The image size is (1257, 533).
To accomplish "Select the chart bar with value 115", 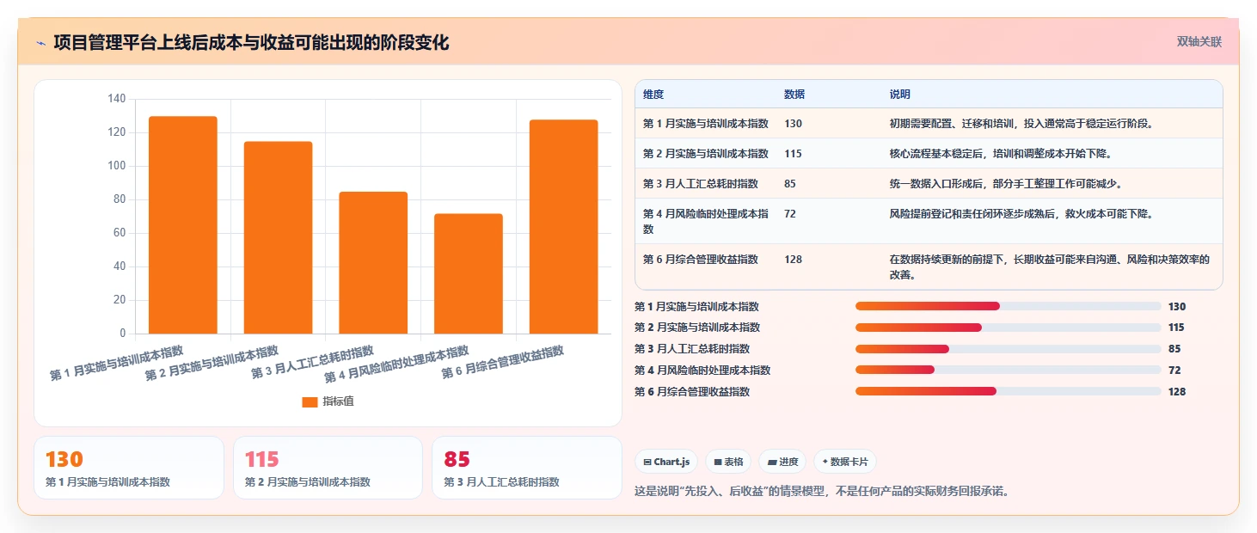I will pos(278,237).
